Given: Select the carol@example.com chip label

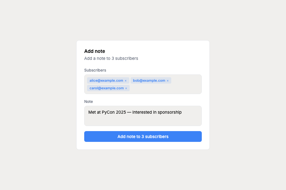Looking at the screenshot, I should coord(106,88).
